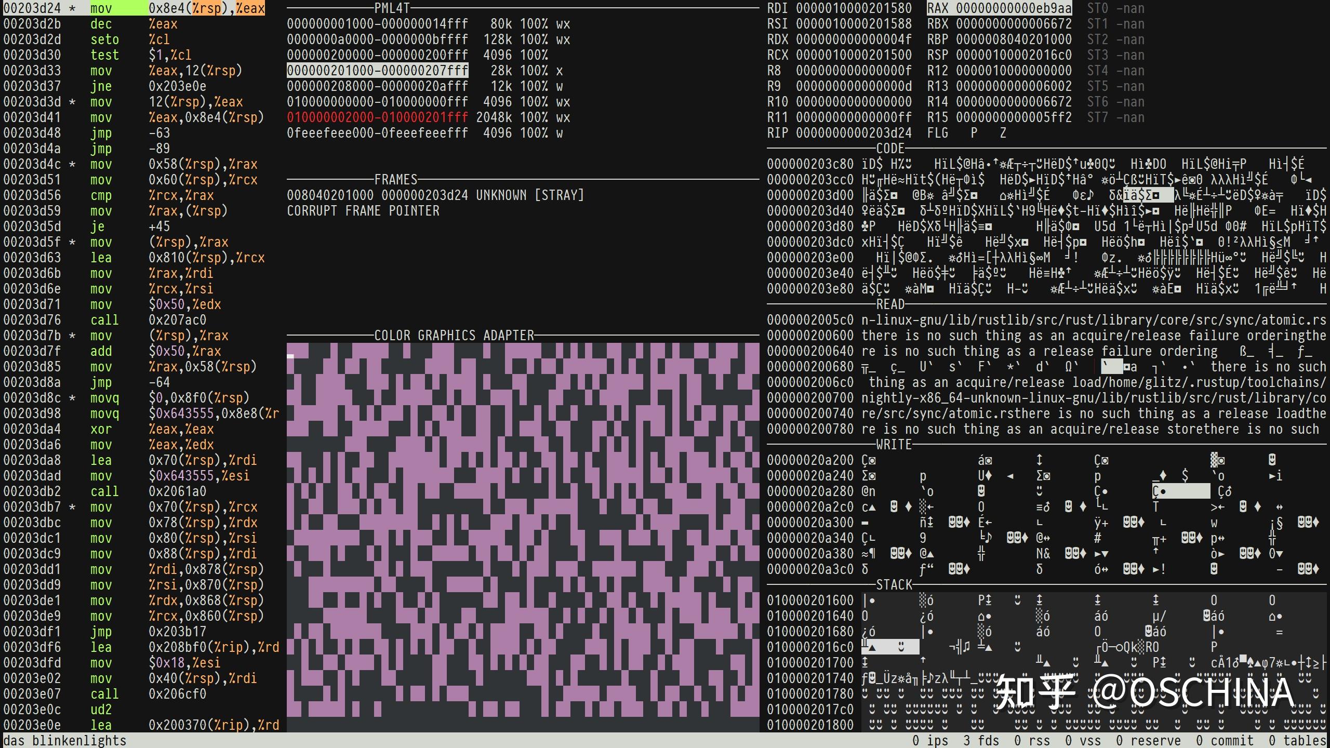
Task: Select the read row at 000000200700
Action: pyautogui.click(x=1046, y=398)
